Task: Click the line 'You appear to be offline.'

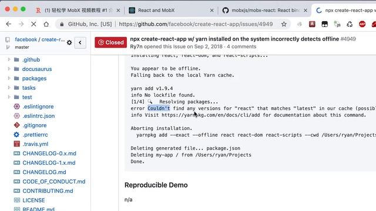Action: coord(166,69)
